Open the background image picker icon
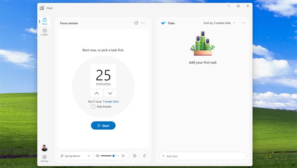 pos(135,156)
